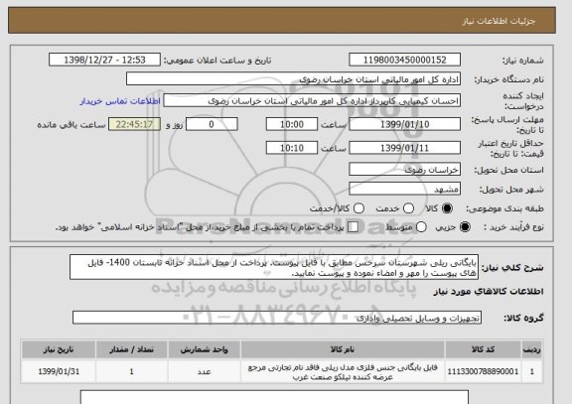
Task: Click the تاریخ نیاز column header
Action: pyautogui.click(x=59, y=349)
